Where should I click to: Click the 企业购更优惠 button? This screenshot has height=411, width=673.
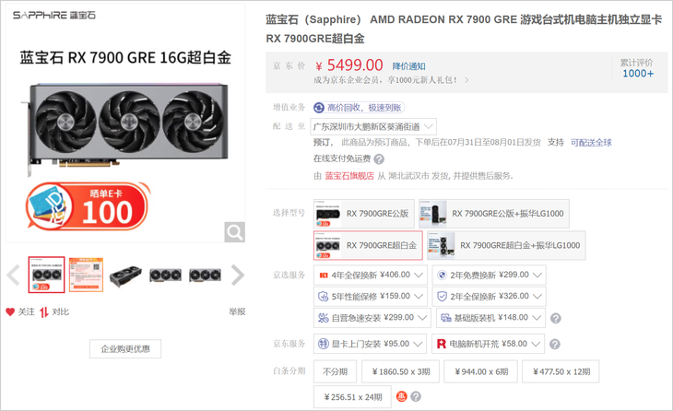[125, 348]
